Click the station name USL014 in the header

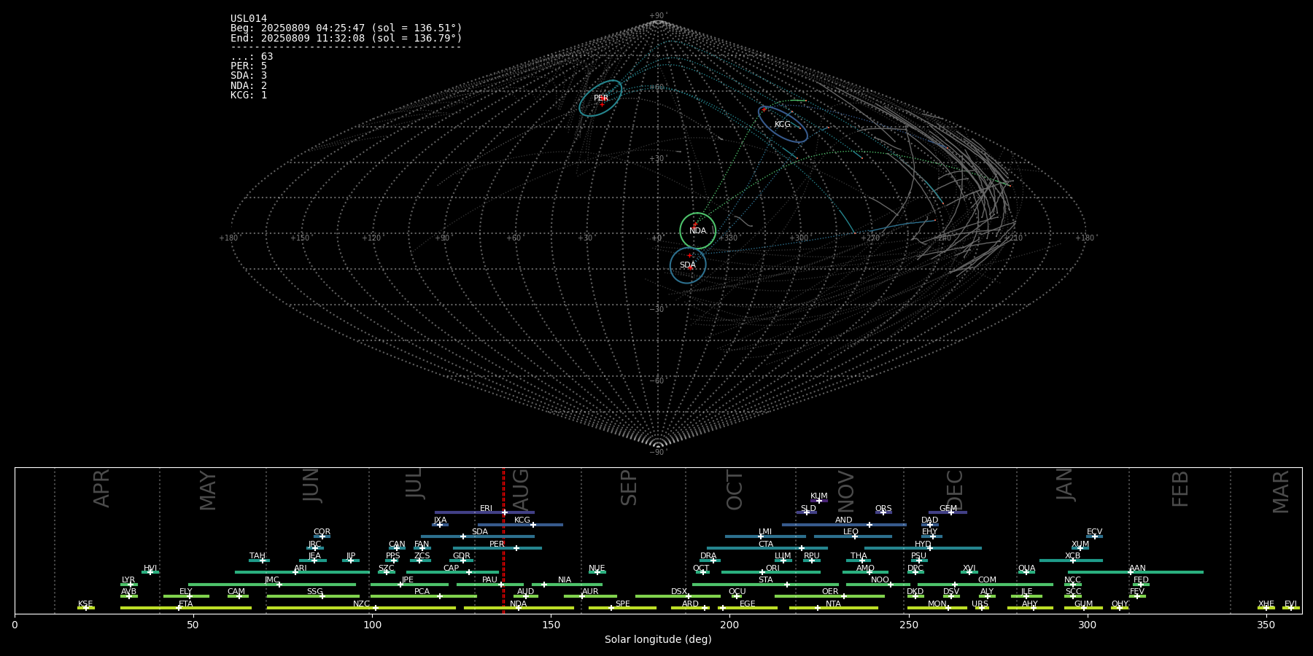pos(249,19)
